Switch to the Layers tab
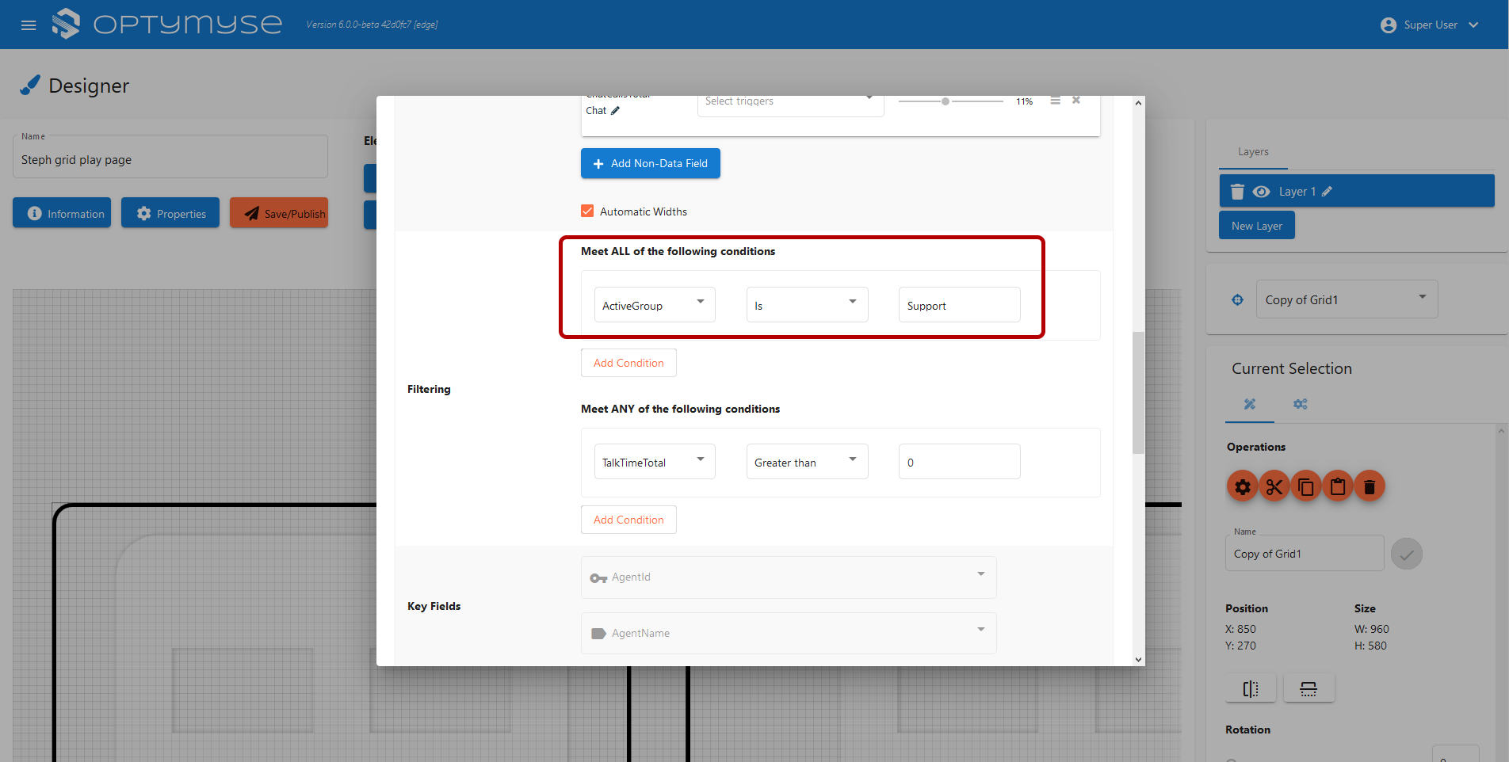Viewport: 1509px width, 762px height. click(1253, 152)
